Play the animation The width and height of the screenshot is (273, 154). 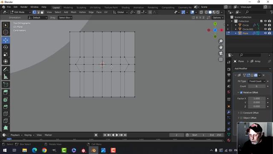click(117, 135)
